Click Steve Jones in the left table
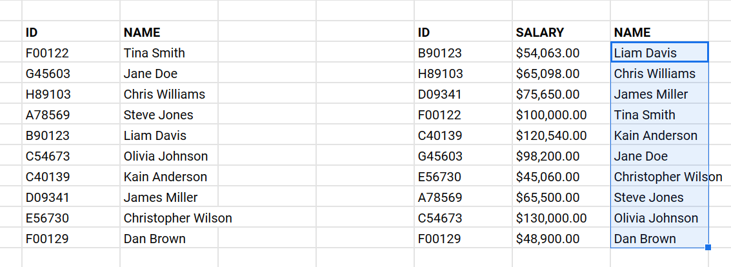The image size is (731, 267). click(158, 115)
